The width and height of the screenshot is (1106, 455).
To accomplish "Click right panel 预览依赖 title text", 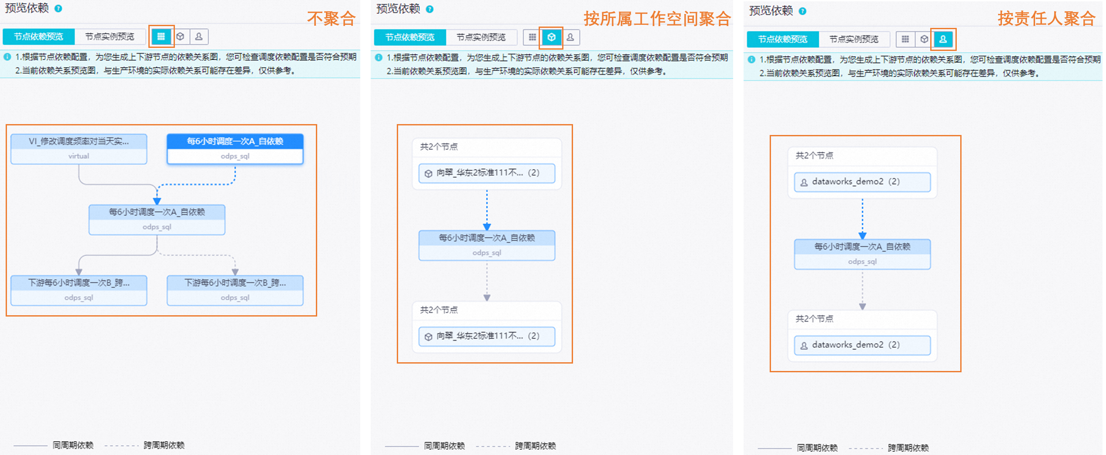I will pyautogui.click(x=771, y=11).
